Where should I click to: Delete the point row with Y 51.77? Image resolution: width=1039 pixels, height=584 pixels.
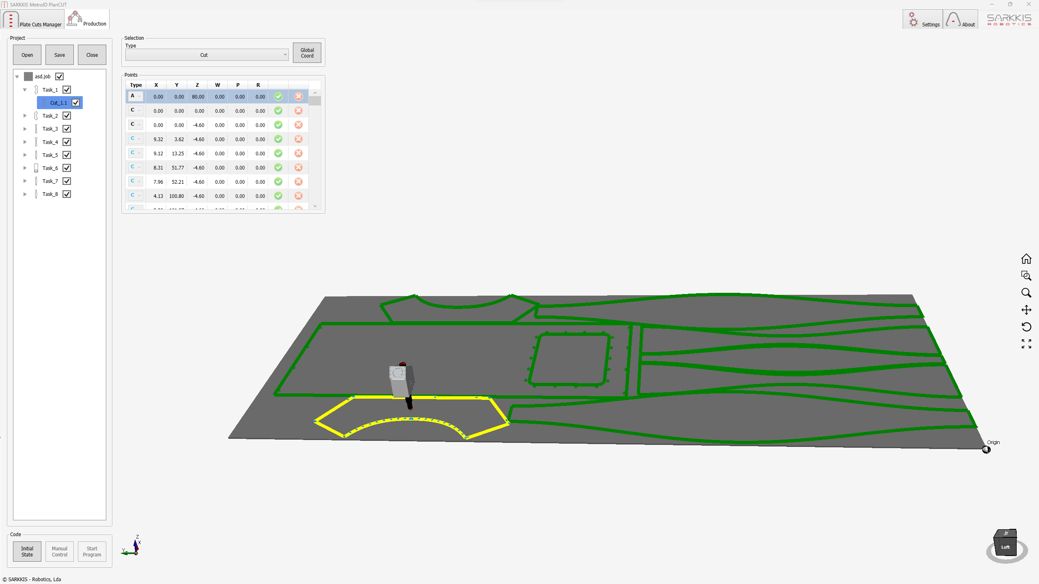click(x=299, y=167)
